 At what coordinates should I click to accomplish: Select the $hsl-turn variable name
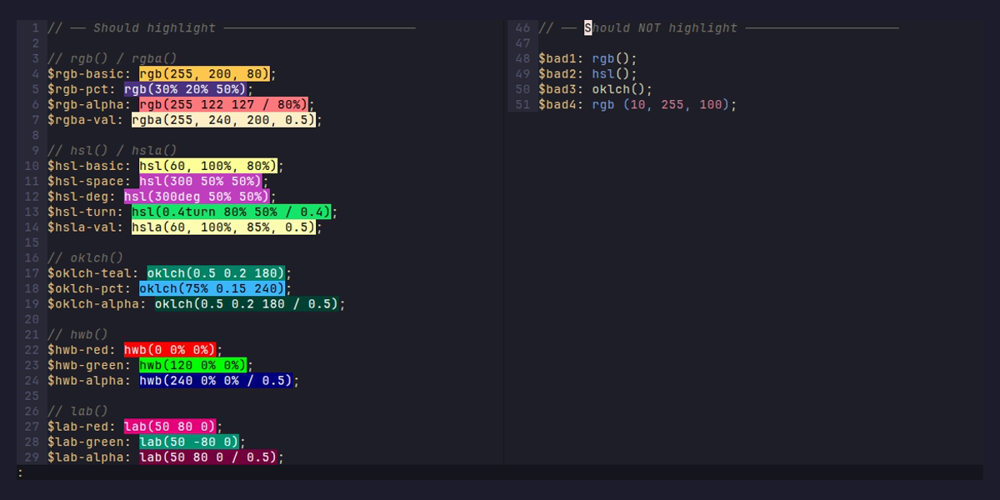pyautogui.click(x=82, y=212)
